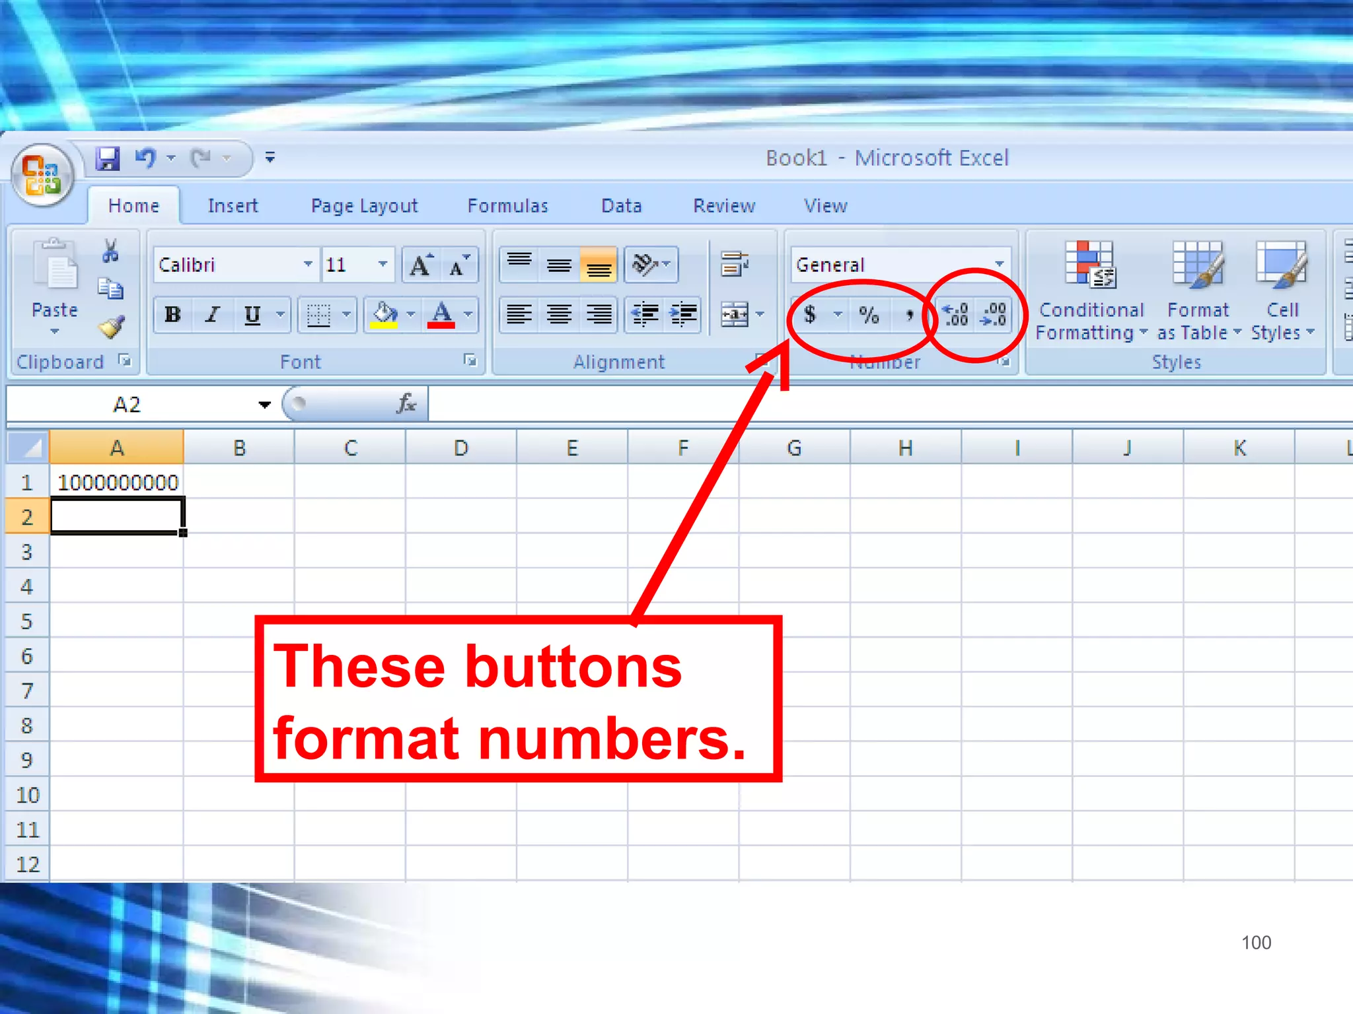The height and width of the screenshot is (1014, 1353).
Task: Toggle Bold formatting
Action: click(x=172, y=315)
